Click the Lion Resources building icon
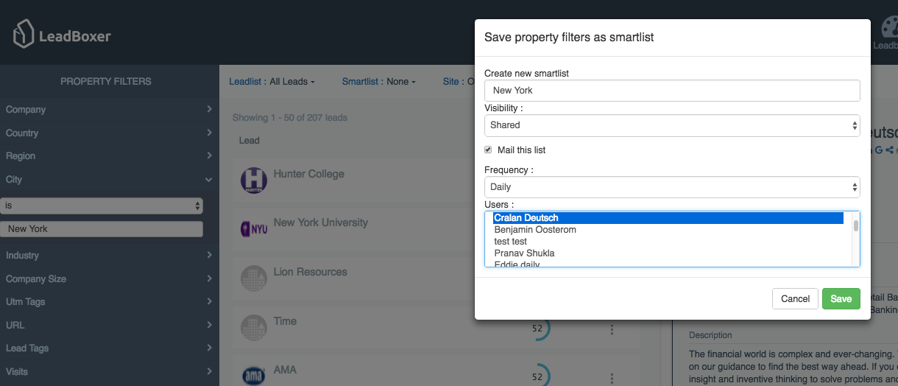This screenshot has width=898, height=386. point(254,278)
